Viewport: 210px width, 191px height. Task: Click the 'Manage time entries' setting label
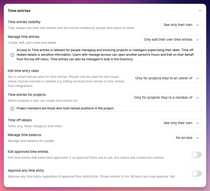point(24,37)
